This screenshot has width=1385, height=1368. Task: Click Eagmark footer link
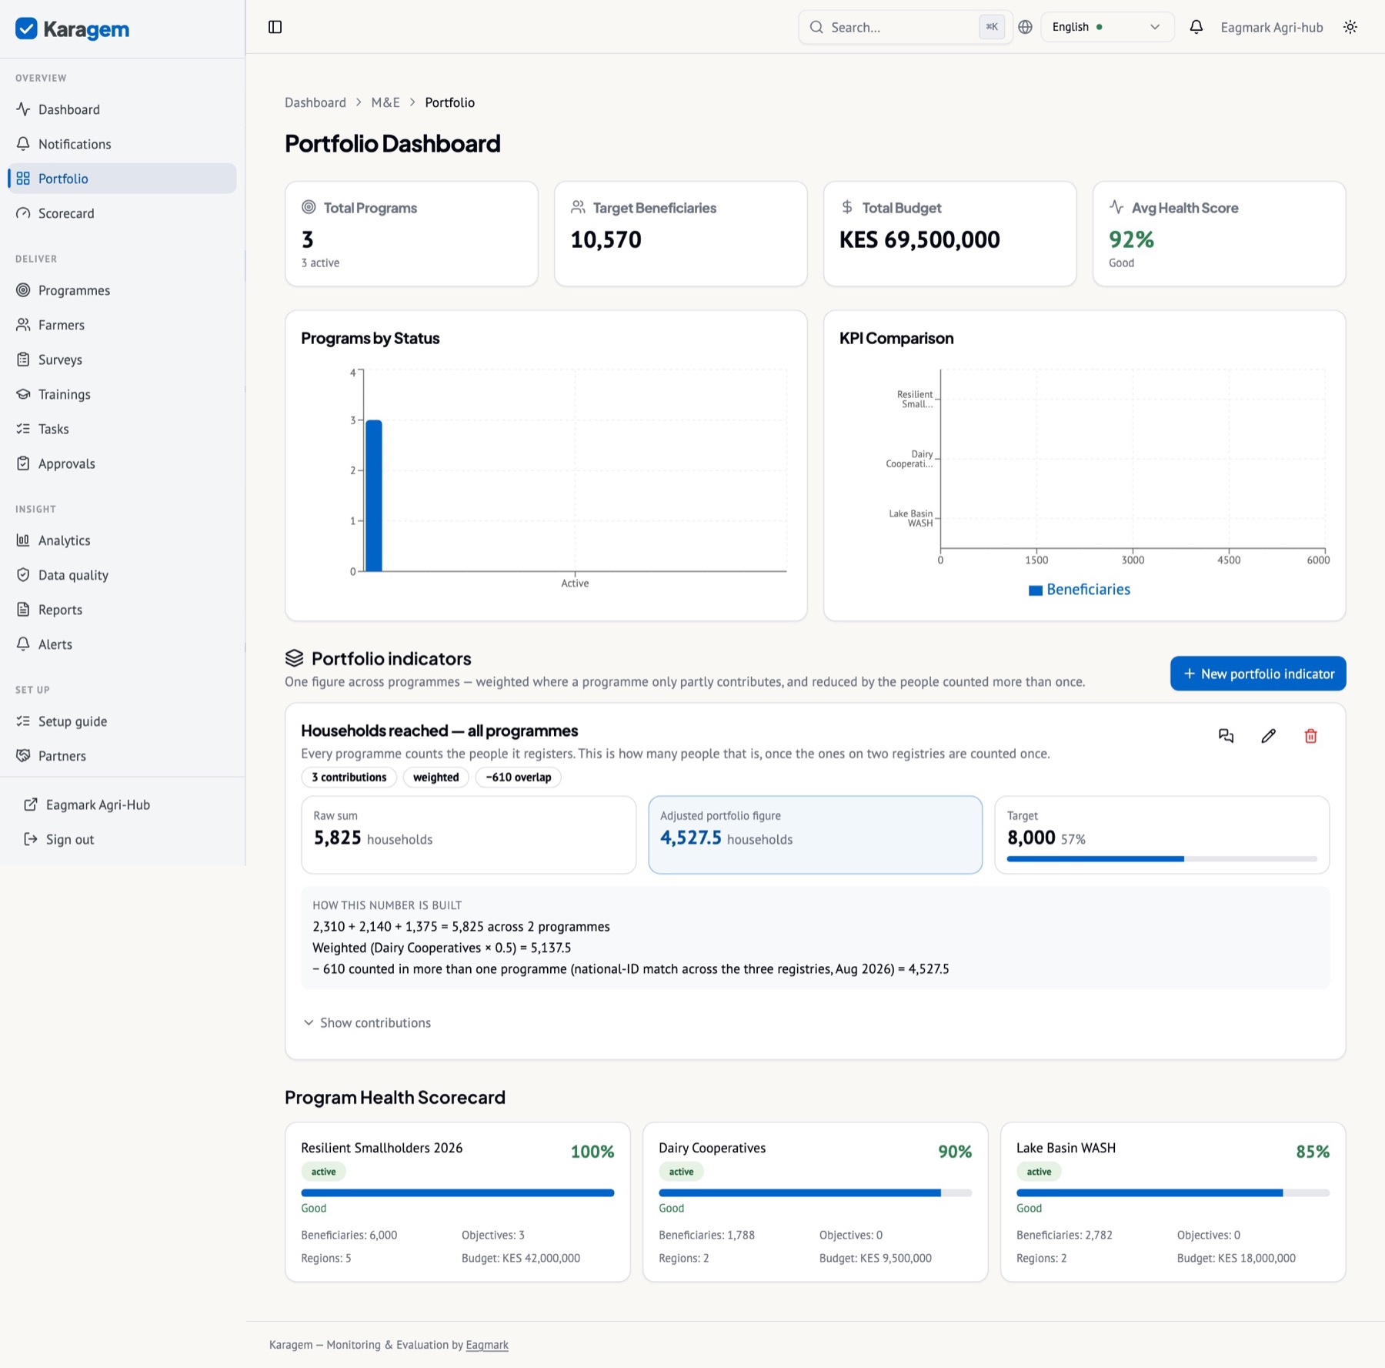(x=487, y=1345)
